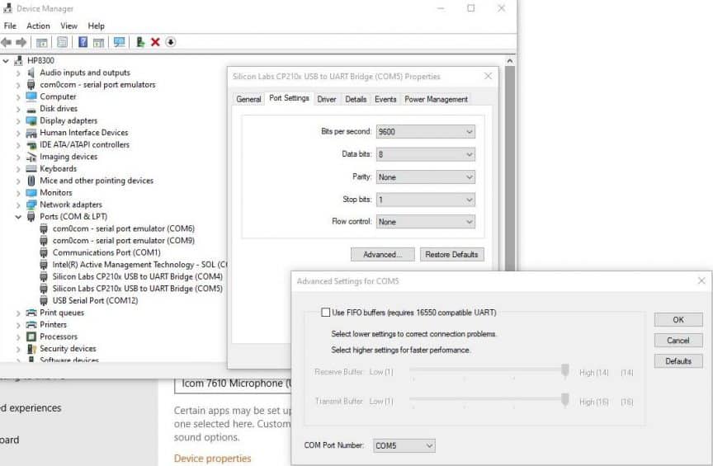The width and height of the screenshot is (713, 466).
Task: Open the Bits per second dropdown
Action: pyautogui.click(x=425, y=132)
